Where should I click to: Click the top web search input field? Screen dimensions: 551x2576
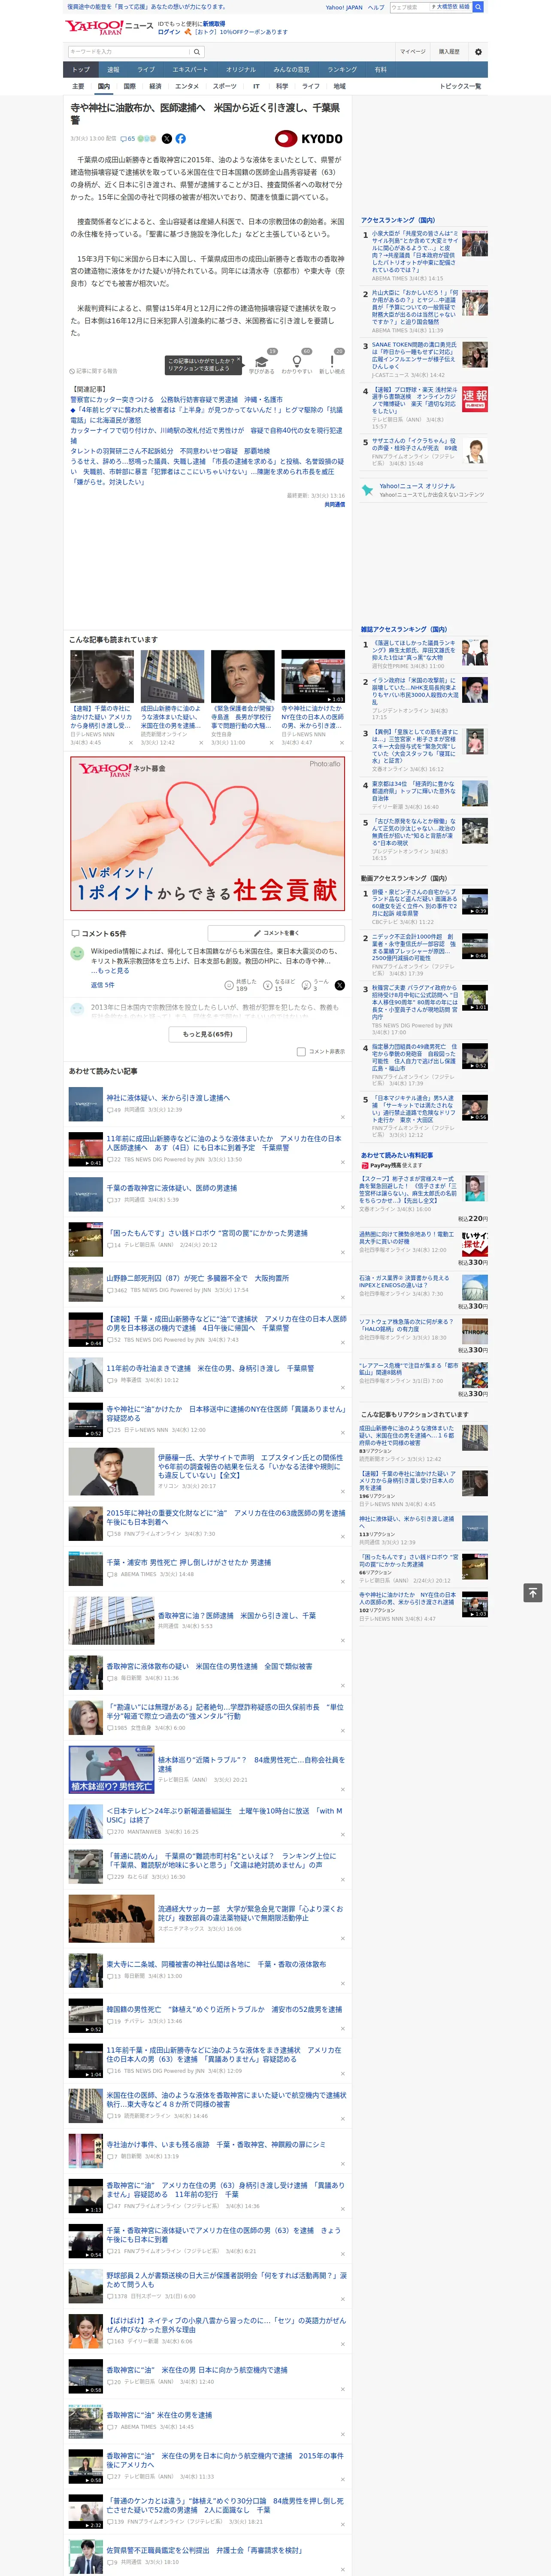point(409,7)
